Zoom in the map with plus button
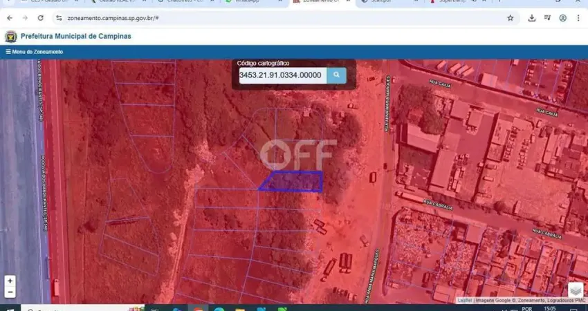The height and width of the screenshot is (311, 588). (x=10, y=281)
